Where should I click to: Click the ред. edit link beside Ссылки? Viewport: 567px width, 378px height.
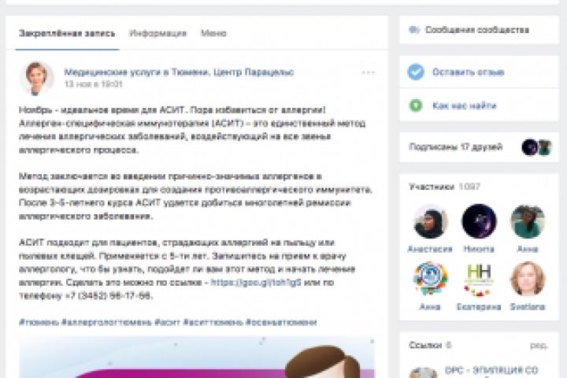coord(539,346)
